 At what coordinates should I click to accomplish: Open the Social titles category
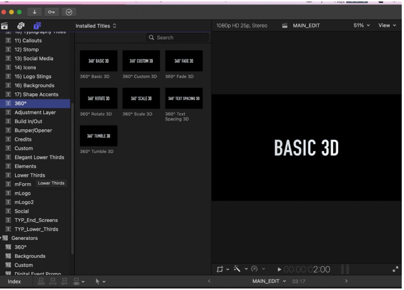[35, 211]
